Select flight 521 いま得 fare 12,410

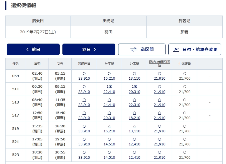(x=134, y=142)
